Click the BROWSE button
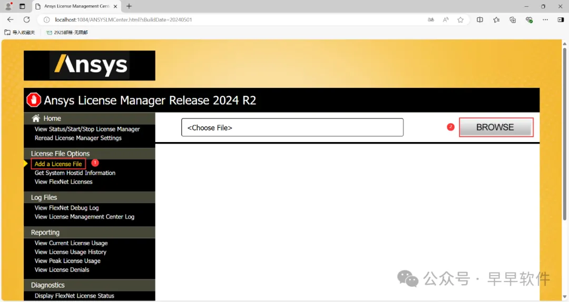The height and width of the screenshot is (302, 569). pyautogui.click(x=496, y=127)
